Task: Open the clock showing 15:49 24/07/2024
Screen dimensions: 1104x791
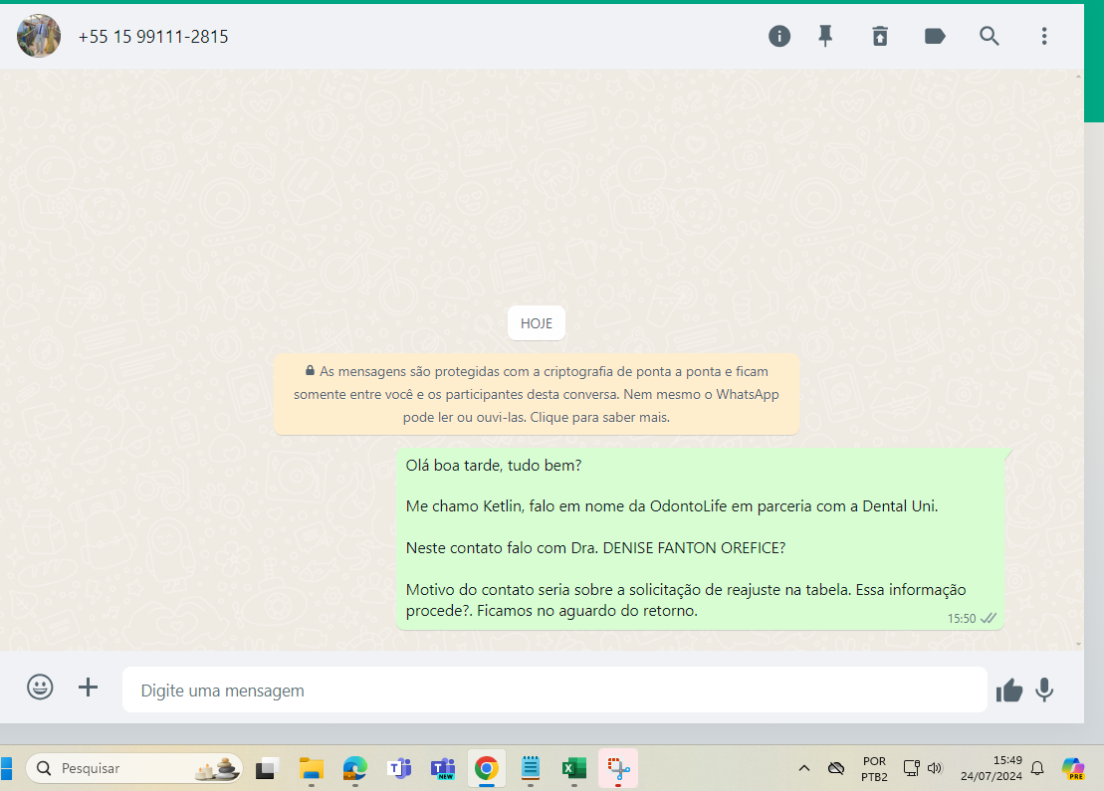Action: coord(992,768)
